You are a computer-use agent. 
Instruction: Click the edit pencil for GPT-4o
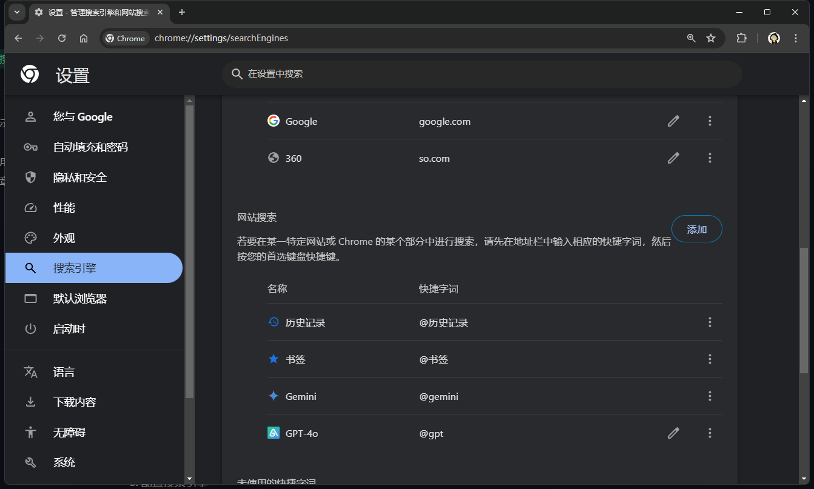pyautogui.click(x=673, y=433)
